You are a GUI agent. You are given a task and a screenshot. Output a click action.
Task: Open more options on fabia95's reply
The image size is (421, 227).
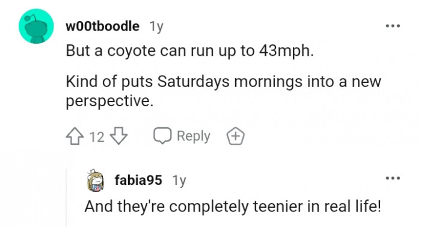tap(393, 178)
